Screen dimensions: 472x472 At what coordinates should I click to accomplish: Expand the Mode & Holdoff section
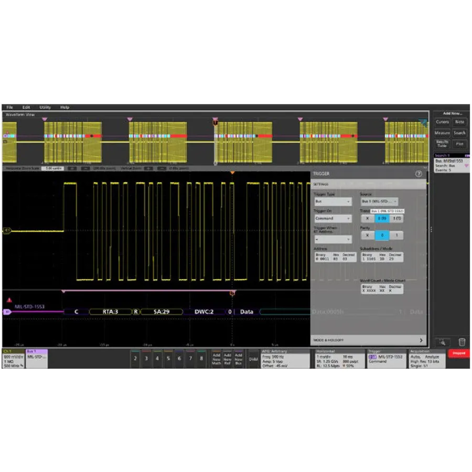click(367, 340)
